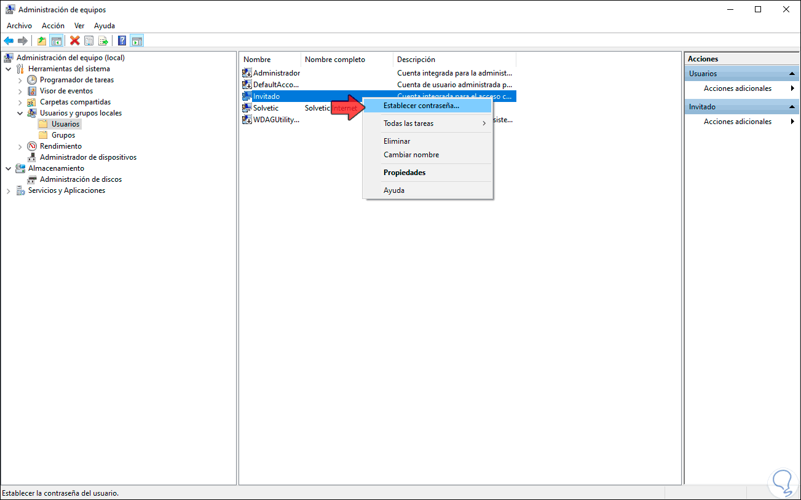The height and width of the screenshot is (500, 801).
Task: Click the Administración de discos icon
Action: [33, 179]
